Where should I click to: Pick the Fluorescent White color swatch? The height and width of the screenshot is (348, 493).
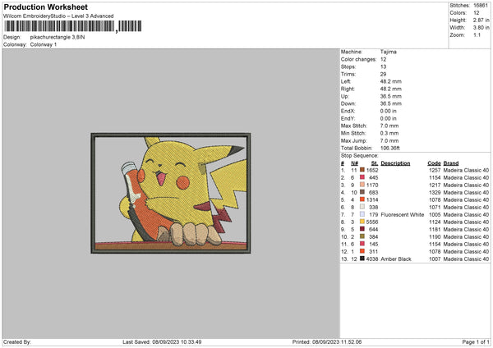click(x=362, y=214)
